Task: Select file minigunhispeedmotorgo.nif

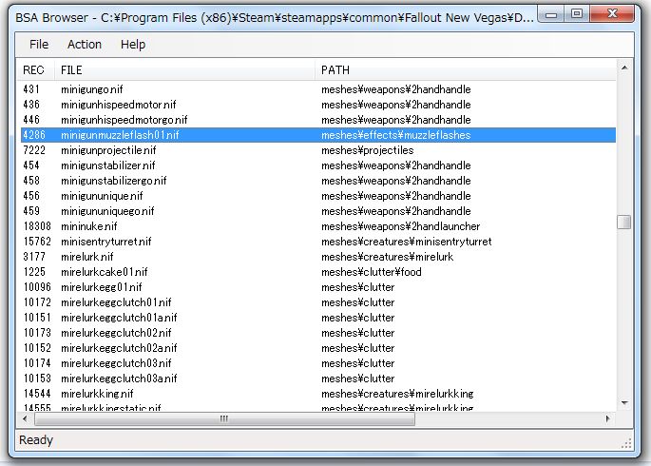Action: tap(124, 120)
